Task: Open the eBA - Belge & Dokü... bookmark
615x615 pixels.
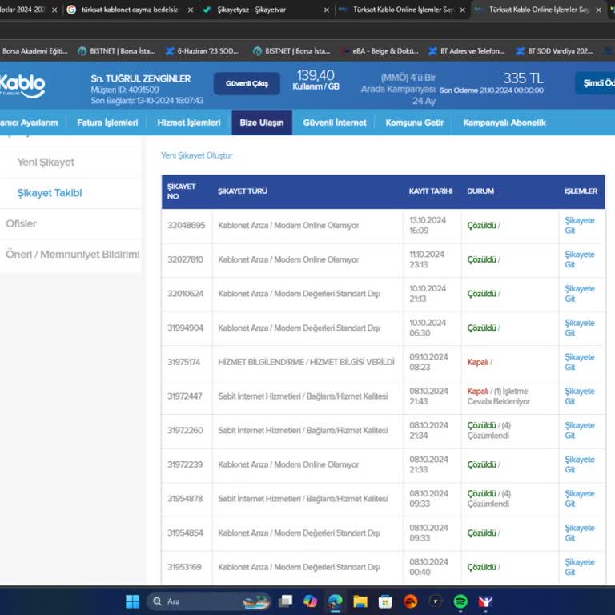Action: tap(380, 51)
